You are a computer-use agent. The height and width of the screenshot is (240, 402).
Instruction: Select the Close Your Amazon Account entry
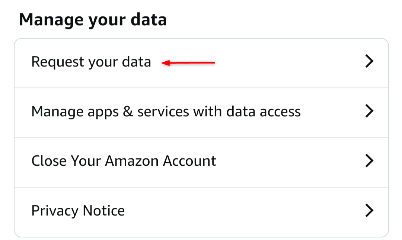(x=124, y=161)
